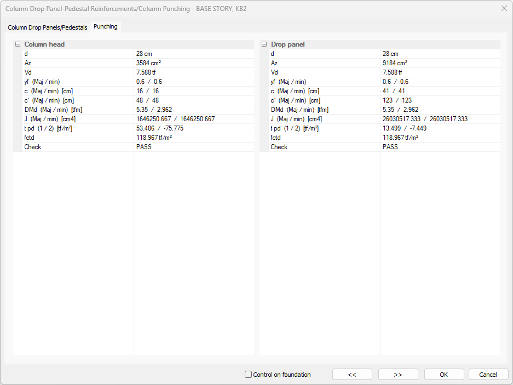Enable Control on foundation checkbox
This screenshot has width=513, height=385.
coord(249,375)
